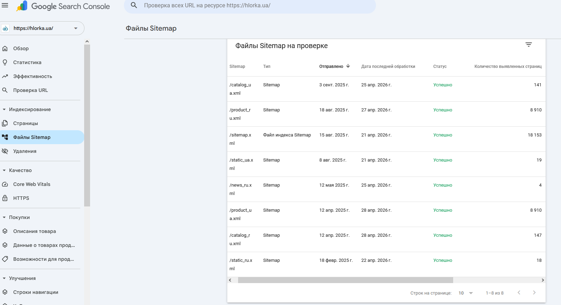This screenshot has width=561, height=305.
Task: Click the HTTPS lock icon
Action: coord(5,198)
